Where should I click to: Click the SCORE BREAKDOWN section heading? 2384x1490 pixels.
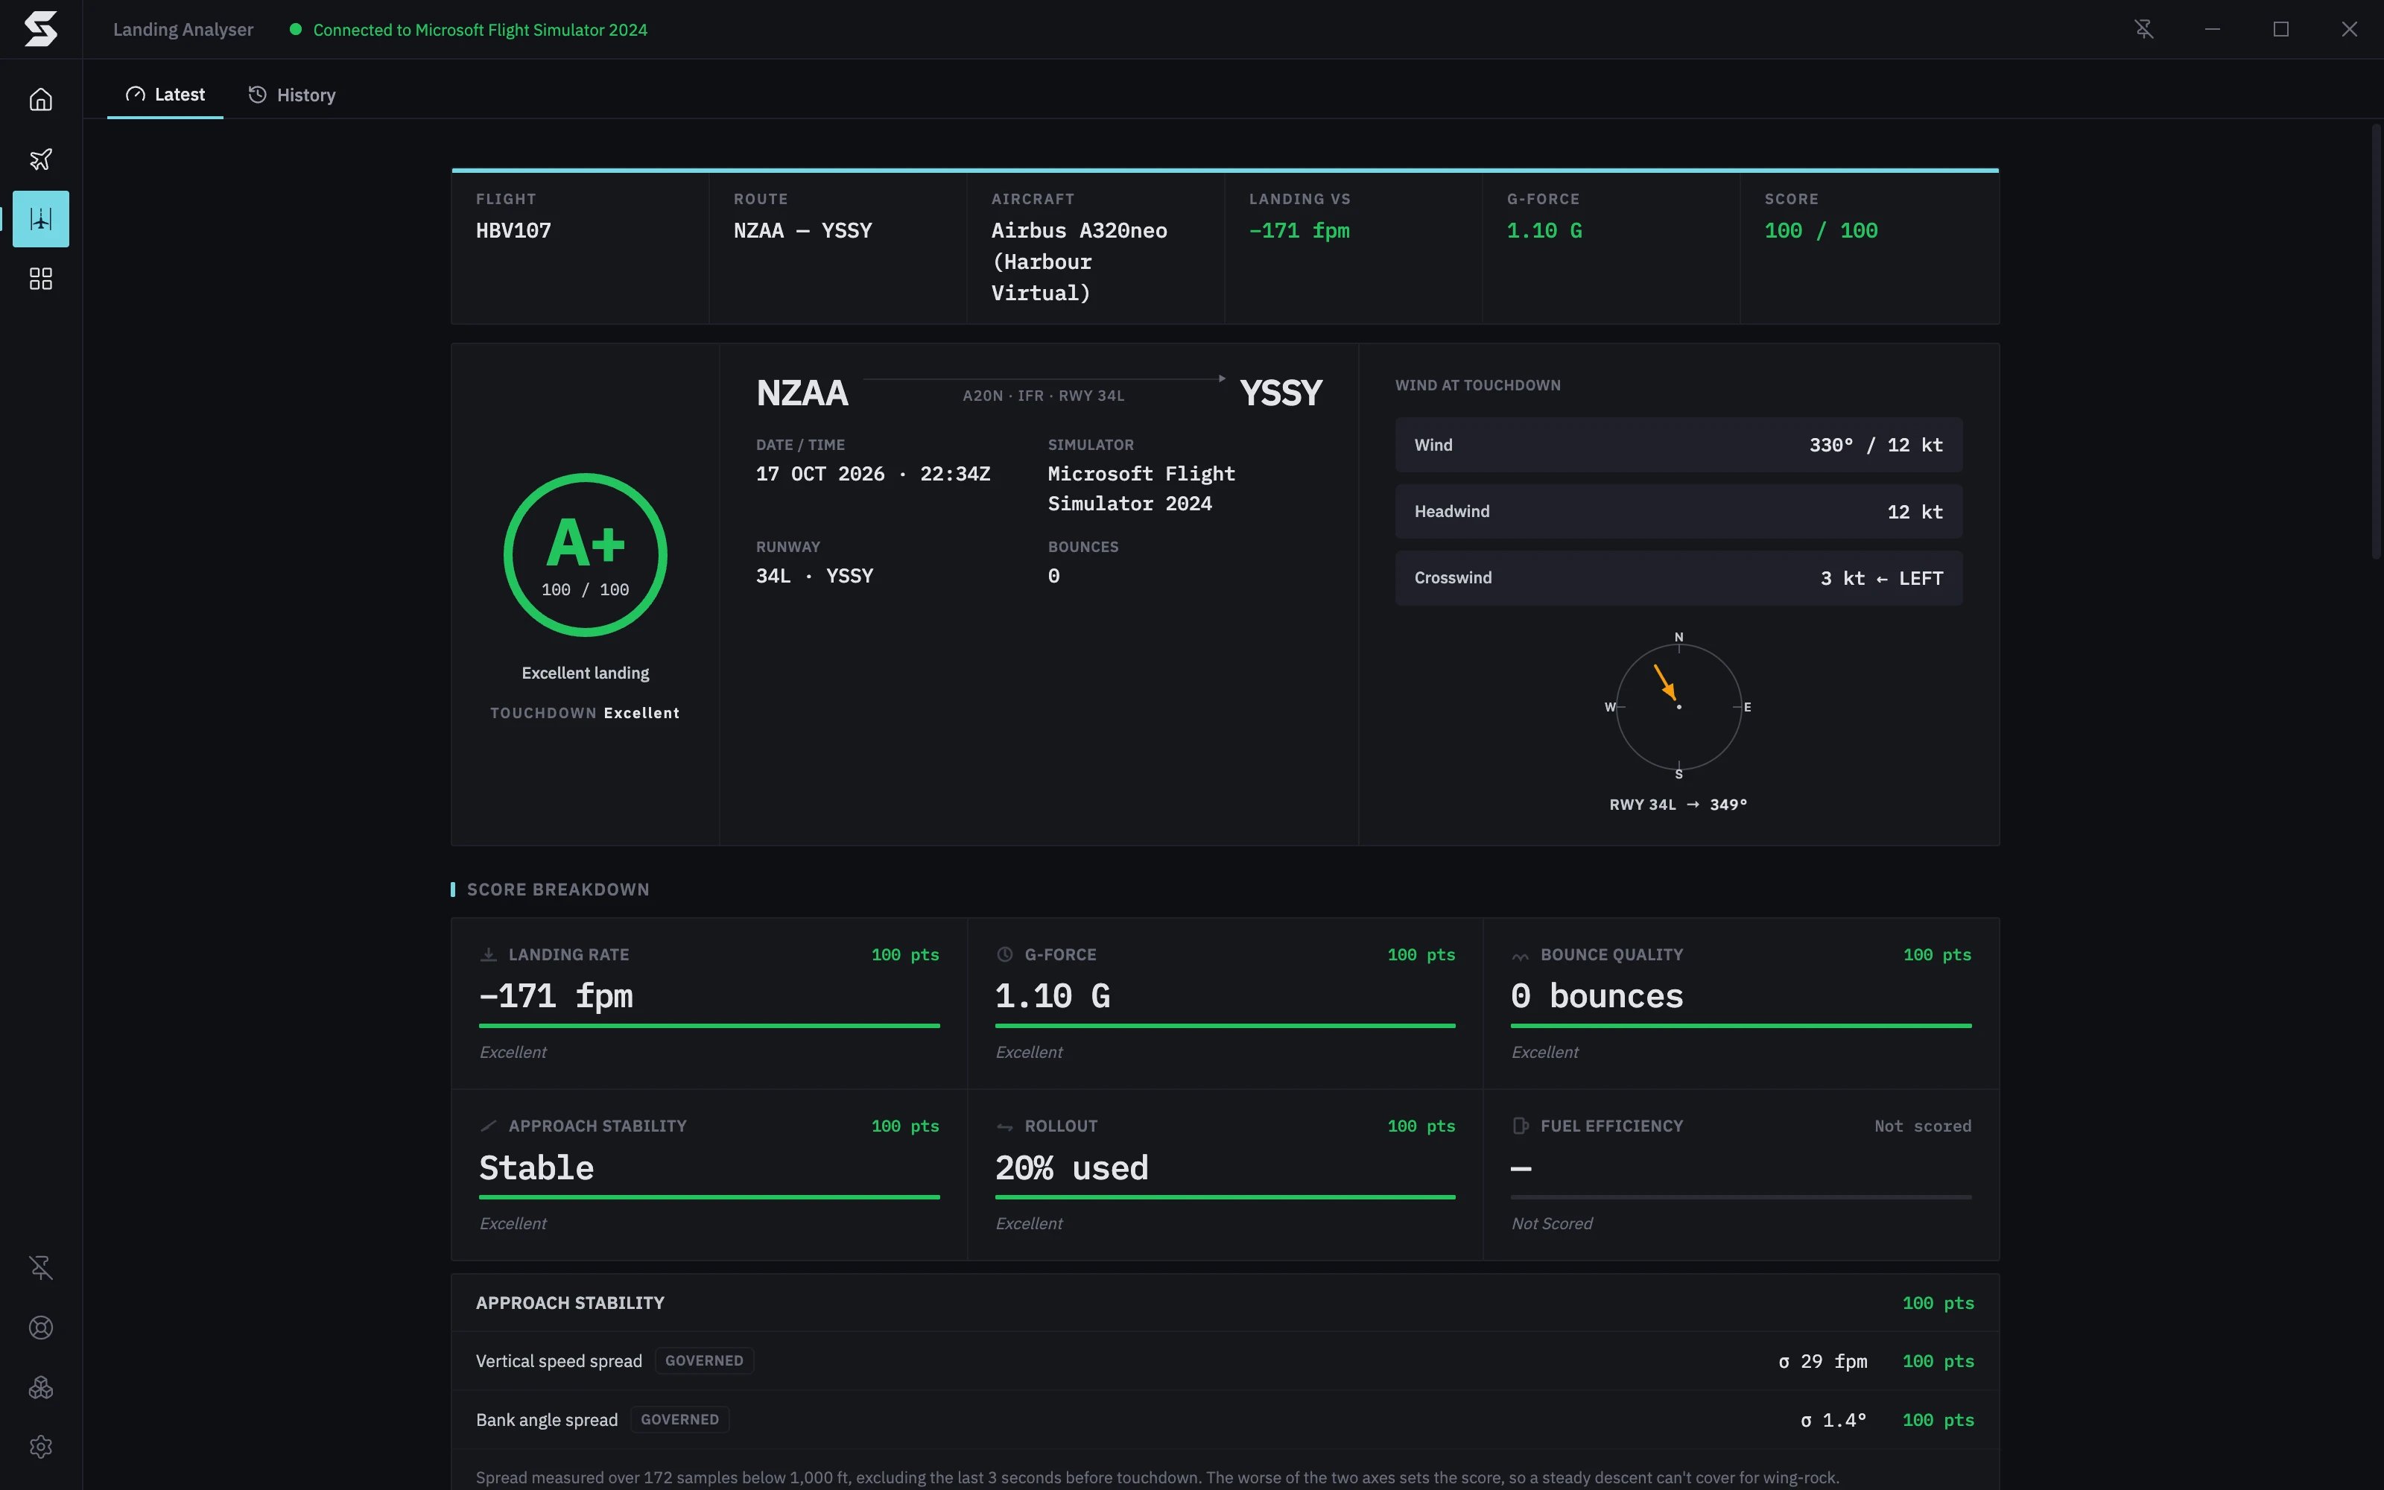coord(557,890)
